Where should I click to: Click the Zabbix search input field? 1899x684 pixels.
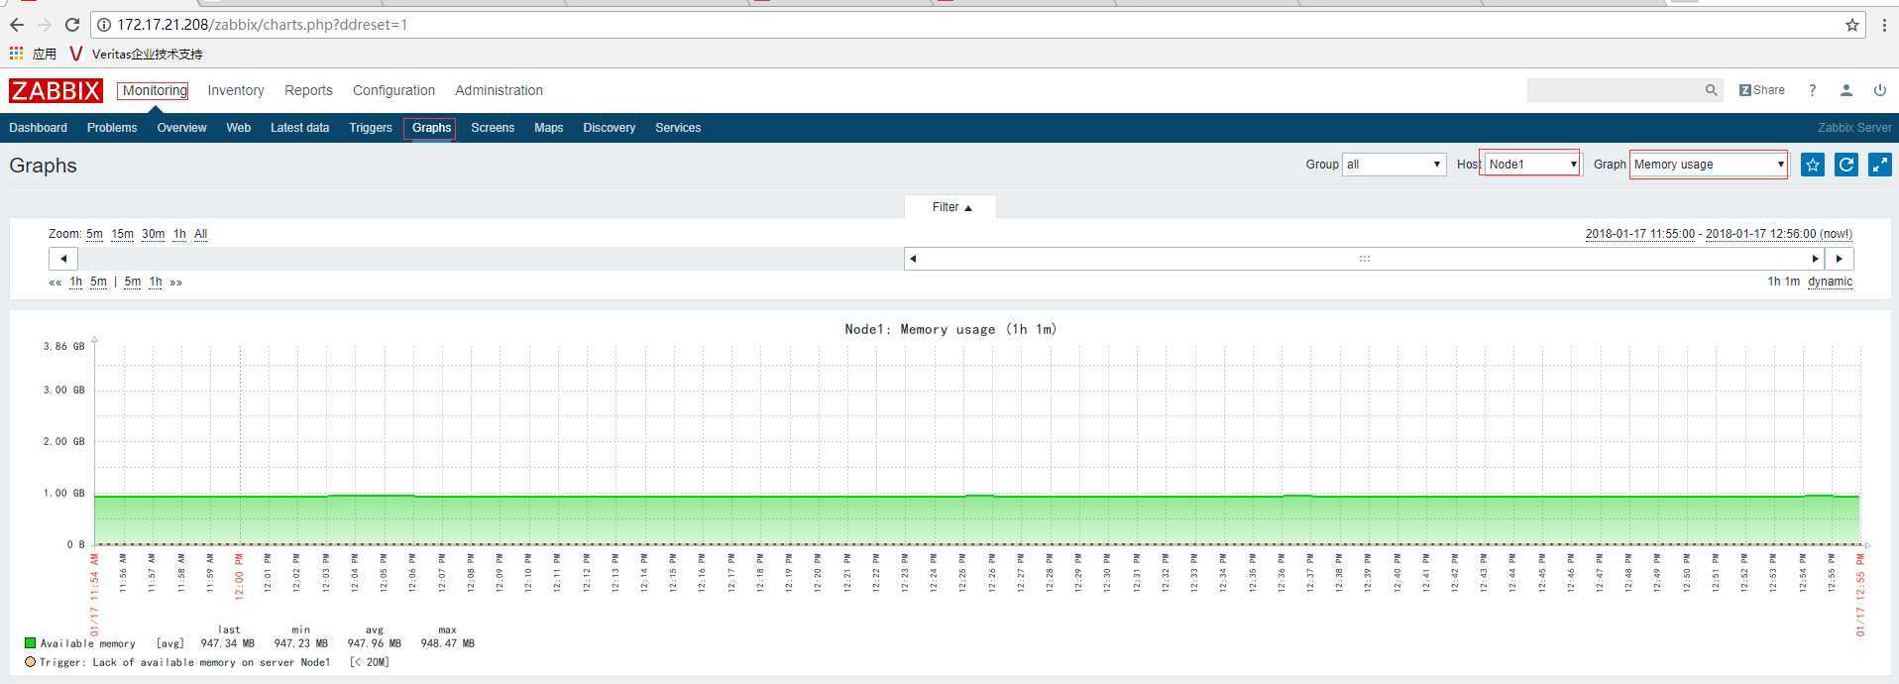pyautogui.click(x=1614, y=90)
